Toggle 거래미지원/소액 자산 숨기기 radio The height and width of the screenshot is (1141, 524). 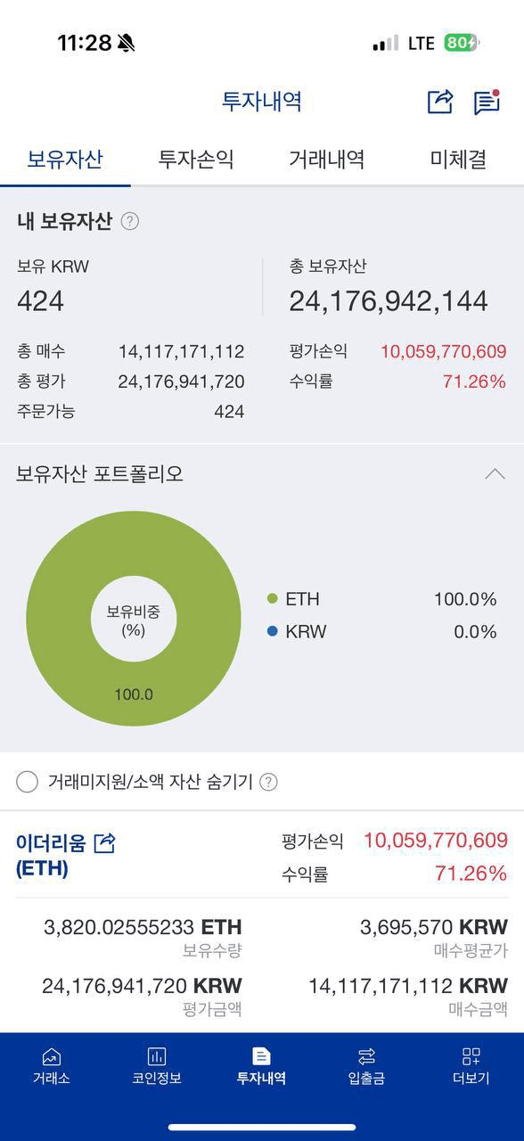(27, 782)
